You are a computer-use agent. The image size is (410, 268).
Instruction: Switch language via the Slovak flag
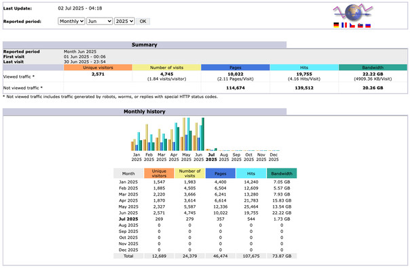click(360, 25)
